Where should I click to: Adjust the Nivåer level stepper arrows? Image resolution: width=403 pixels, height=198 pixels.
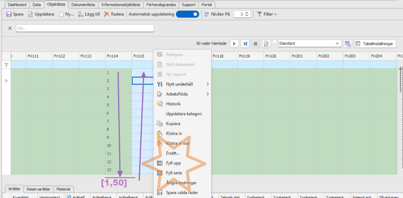pyautogui.click(x=247, y=14)
